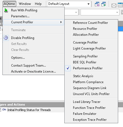Select the checked Performance Profiler
Viewport: 123px width, 127px height.
(91, 68)
